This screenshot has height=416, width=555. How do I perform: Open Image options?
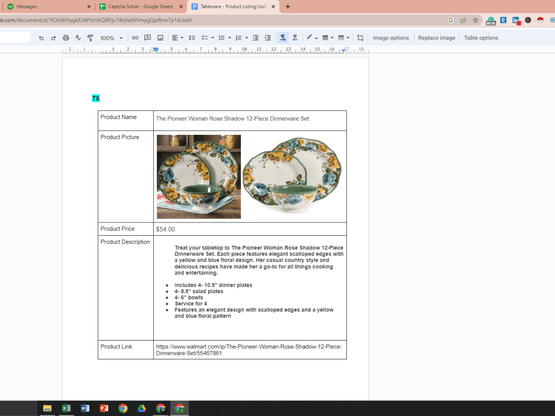pos(391,38)
